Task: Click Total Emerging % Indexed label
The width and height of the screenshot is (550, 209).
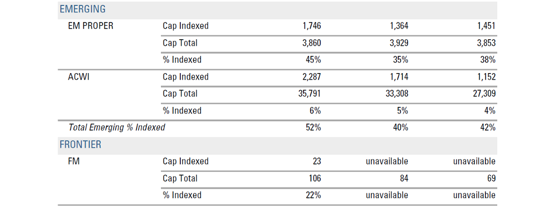Action: click(116, 127)
